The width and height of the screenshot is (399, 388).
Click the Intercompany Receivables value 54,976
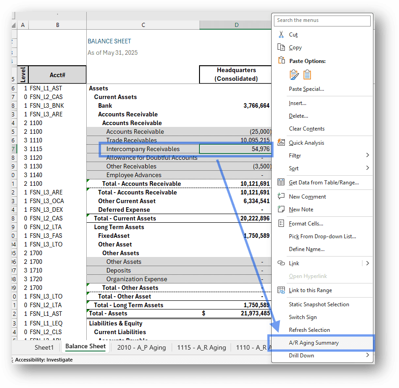coord(236,149)
